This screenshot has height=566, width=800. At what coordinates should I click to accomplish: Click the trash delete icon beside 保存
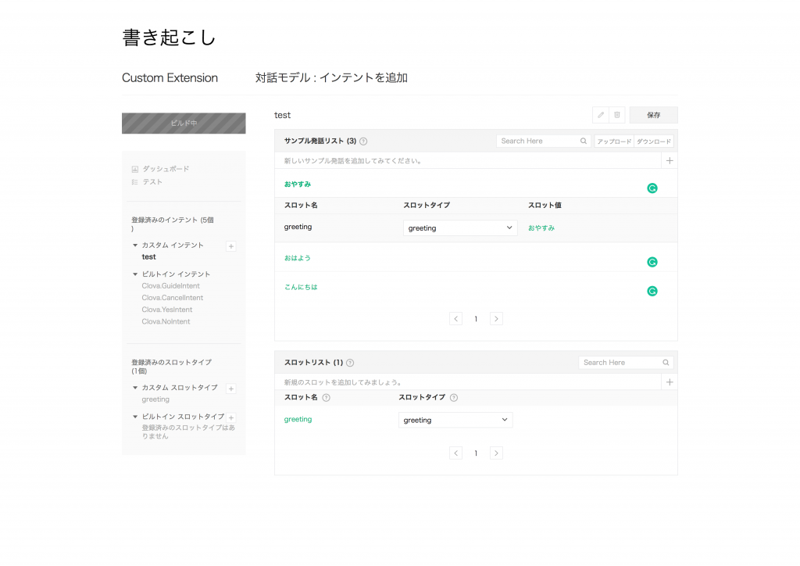click(617, 115)
